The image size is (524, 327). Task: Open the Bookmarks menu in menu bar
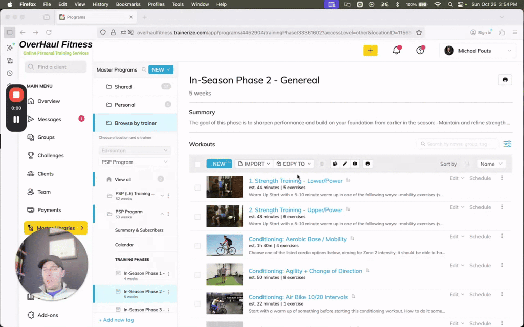(128, 4)
